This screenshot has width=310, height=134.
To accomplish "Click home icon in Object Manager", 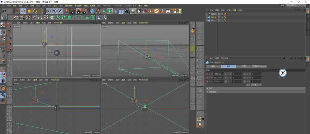I will pyautogui.click(x=299, y=10).
